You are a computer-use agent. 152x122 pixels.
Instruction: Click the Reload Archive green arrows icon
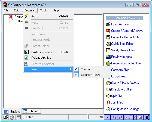[x=26, y=58]
